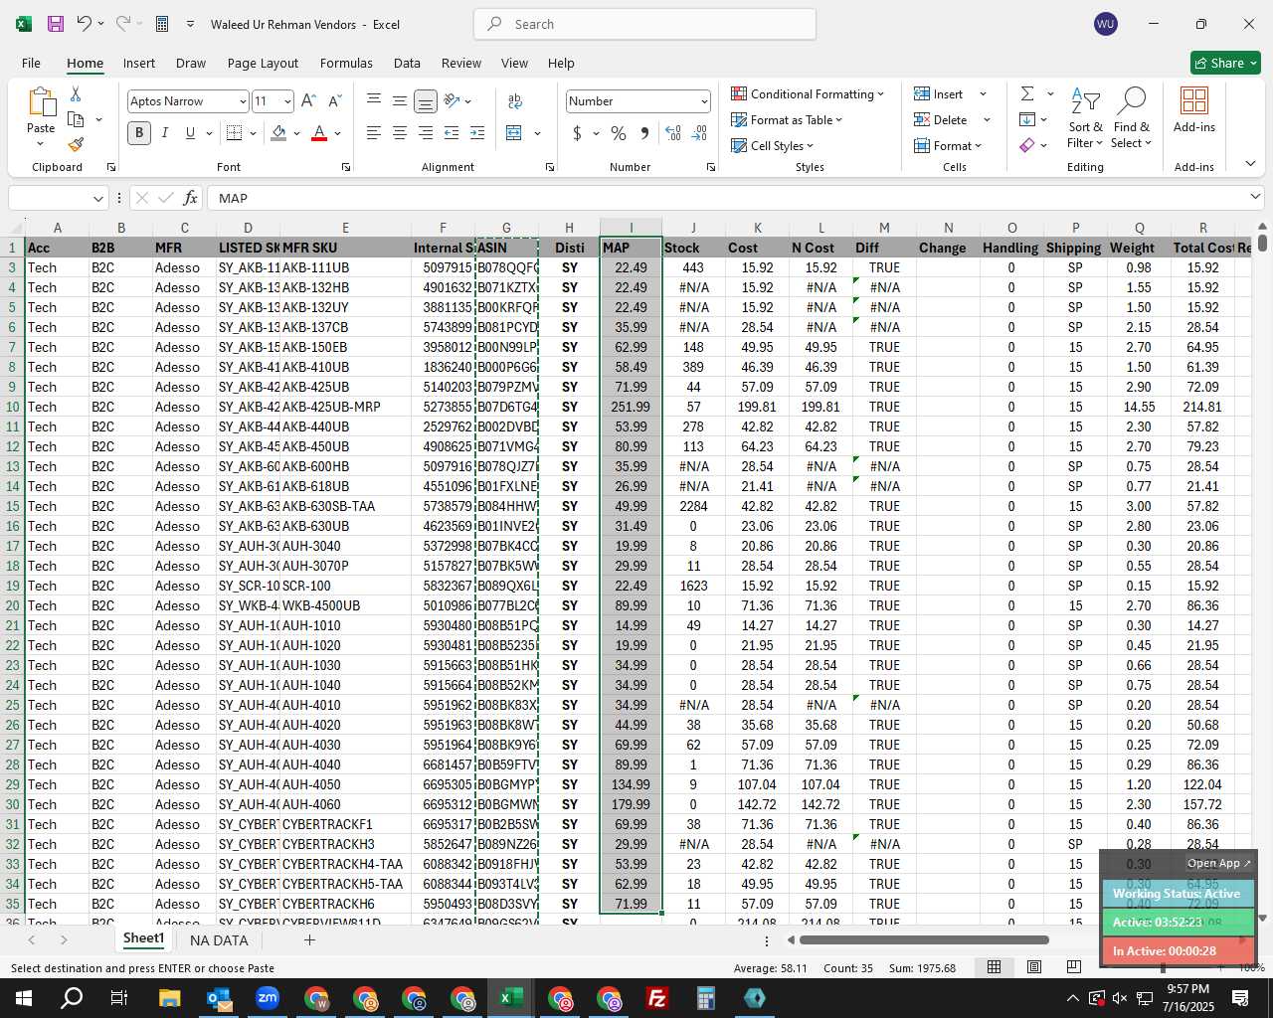Click the Insert cells button
The width and height of the screenshot is (1273, 1018).
(x=939, y=93)
